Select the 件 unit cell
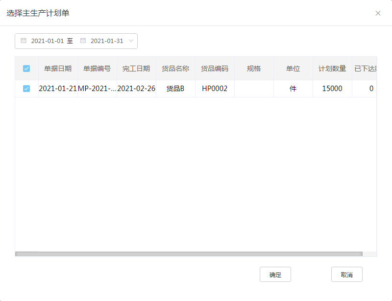Image resolution: width=392 pixels, height=301 pixels. click(293, 89)
